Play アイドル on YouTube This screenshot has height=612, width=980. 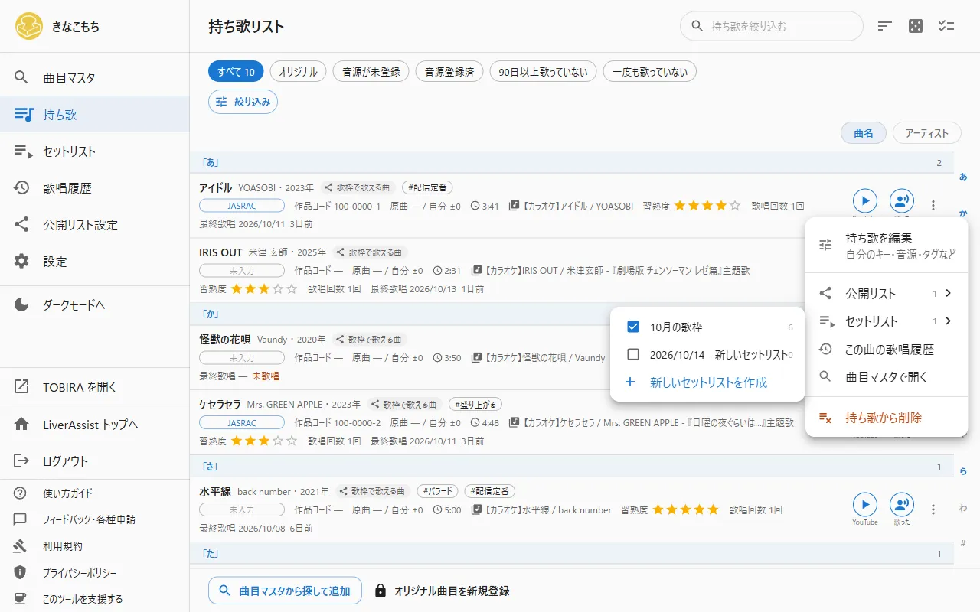(865, 201)
